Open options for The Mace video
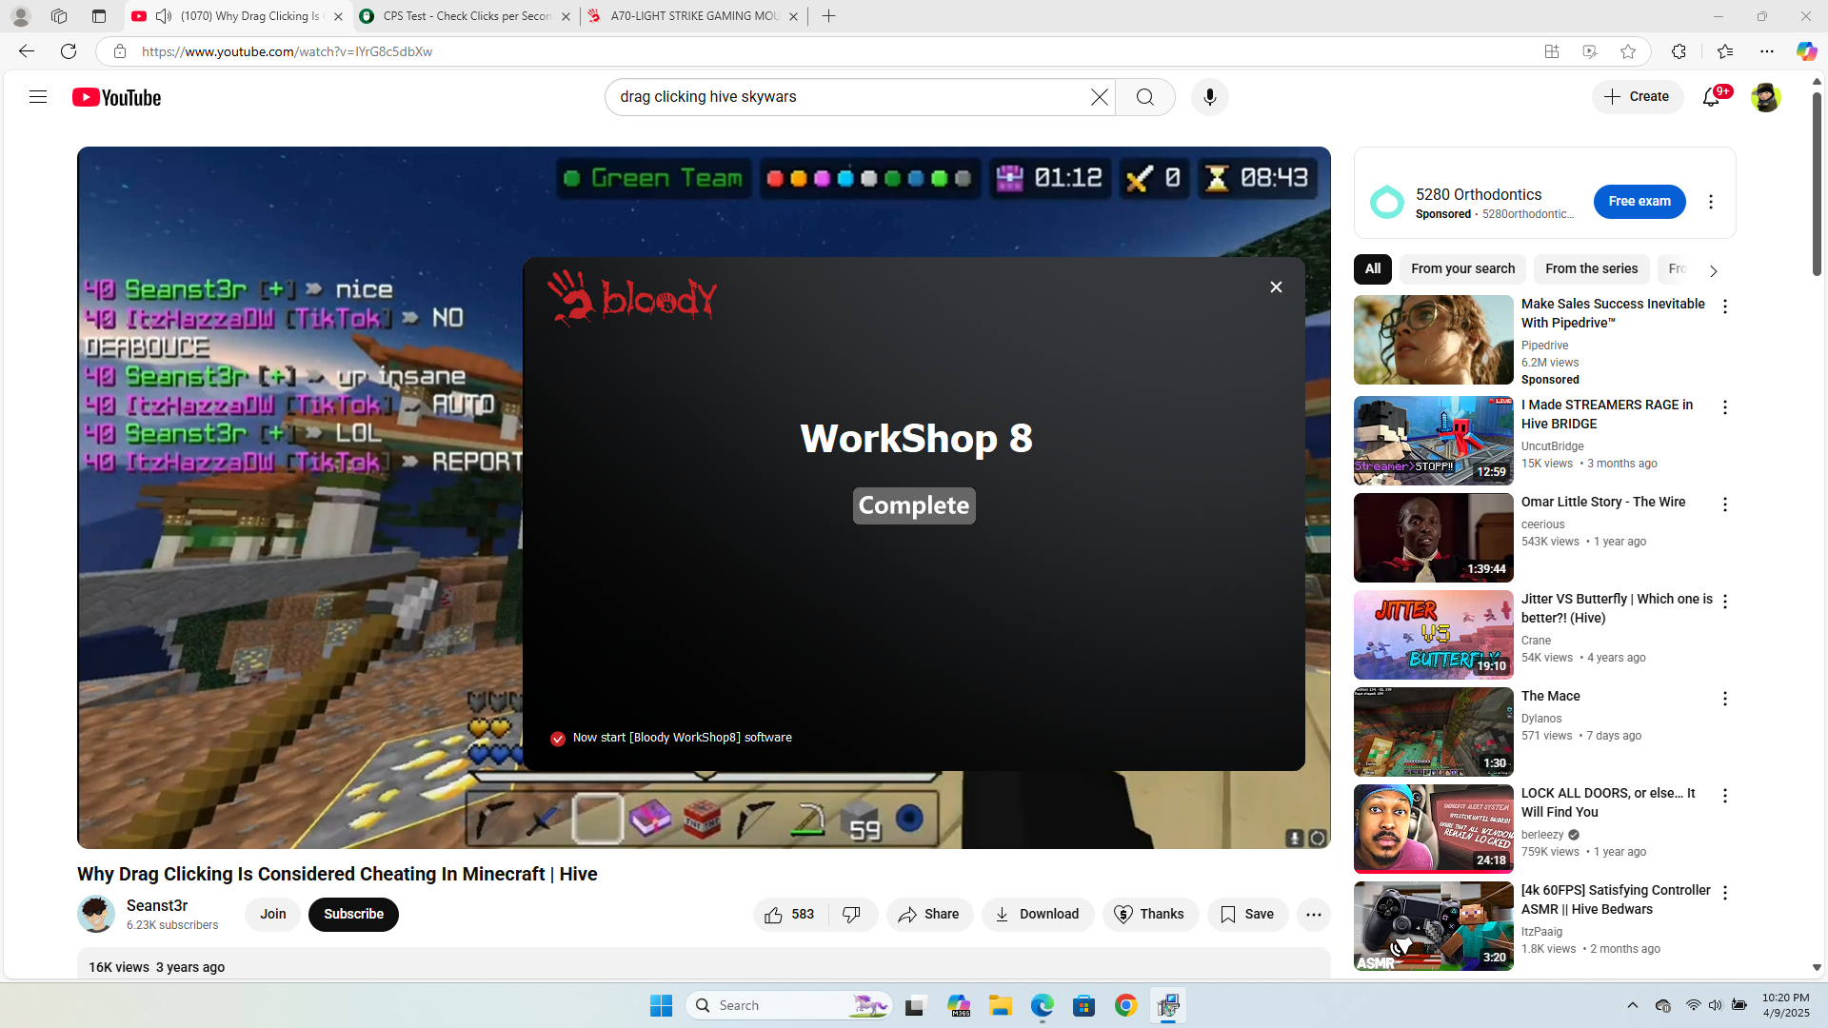 (1725, 699)
